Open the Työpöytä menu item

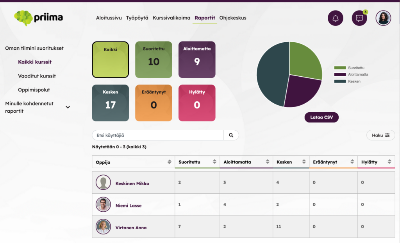(x=137, y=18)
